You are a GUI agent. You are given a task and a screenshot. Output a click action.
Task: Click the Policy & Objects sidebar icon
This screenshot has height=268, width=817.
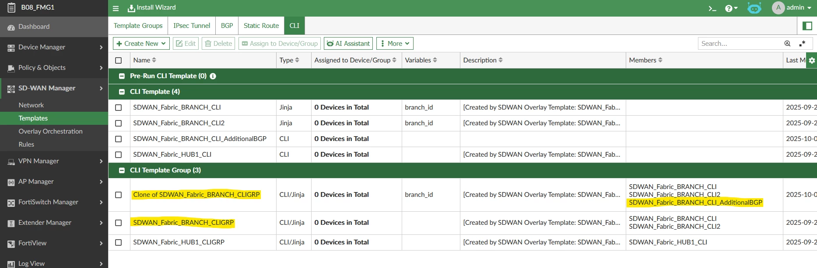coord(11,68)
